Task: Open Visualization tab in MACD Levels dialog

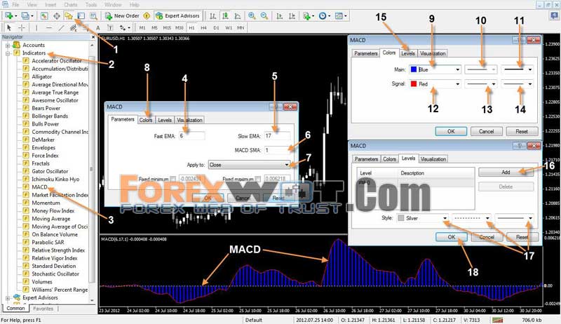Action: pos(433,159)
